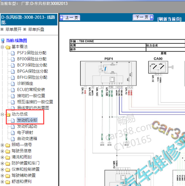
Task: Open 导线束的总布置图 page
Action: click(x=33, y=108)
